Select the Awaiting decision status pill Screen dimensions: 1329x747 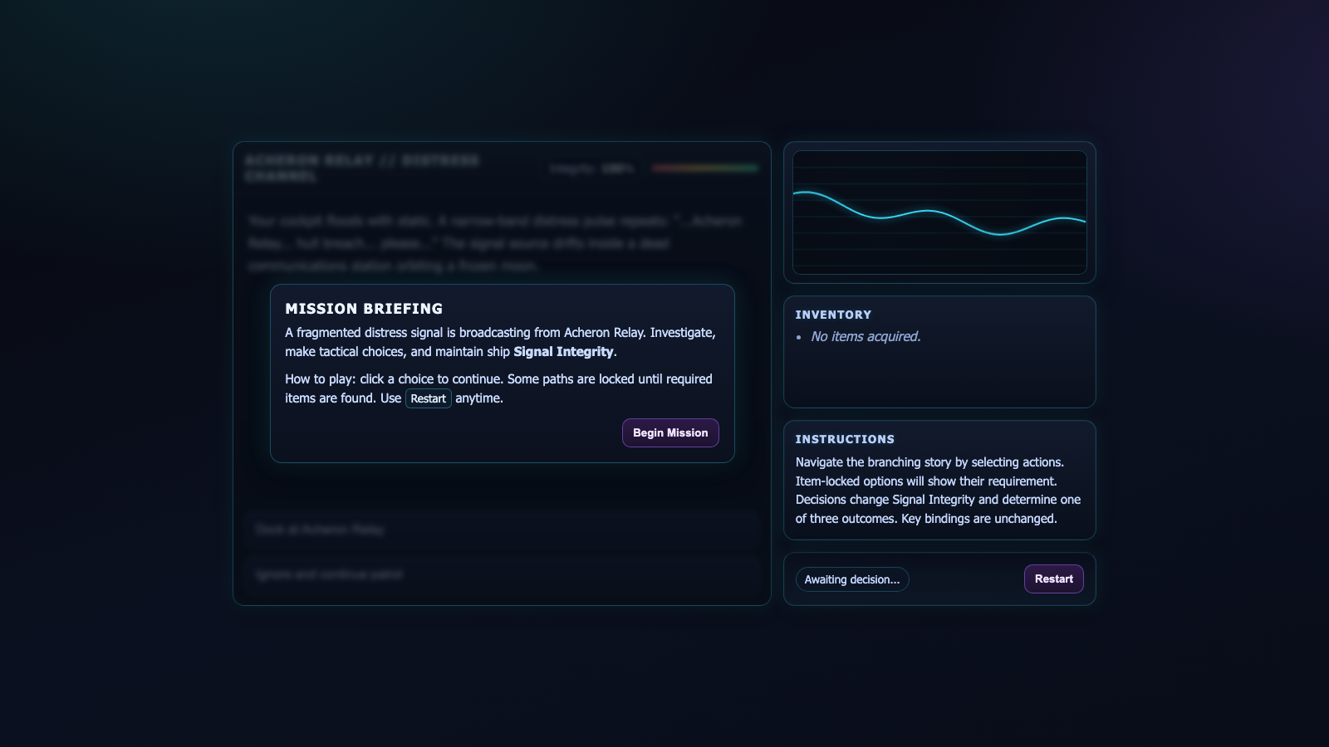852,579
